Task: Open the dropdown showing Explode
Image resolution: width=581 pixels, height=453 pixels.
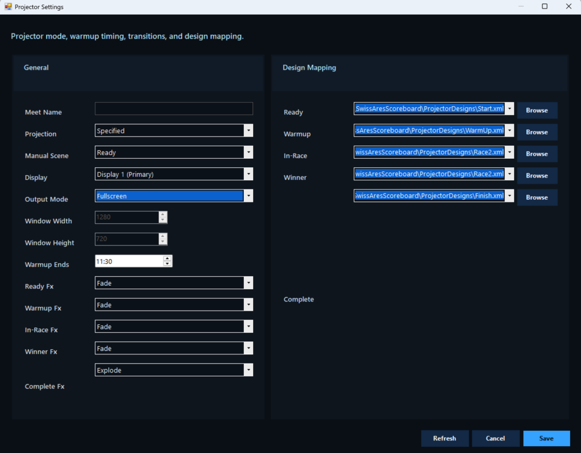Action: click(174, 370)
